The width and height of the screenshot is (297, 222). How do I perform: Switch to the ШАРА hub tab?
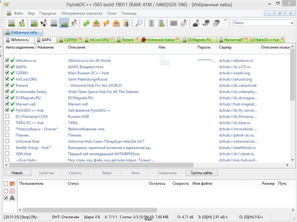tap(45, 40)
